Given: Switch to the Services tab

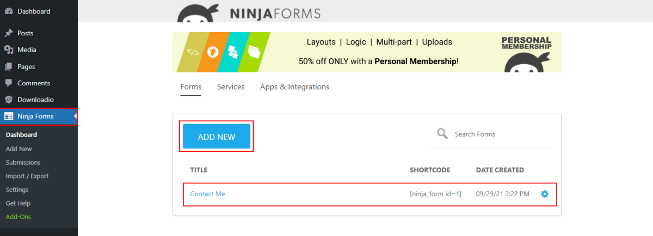Looking at the screenshot, I should [231, 86].
